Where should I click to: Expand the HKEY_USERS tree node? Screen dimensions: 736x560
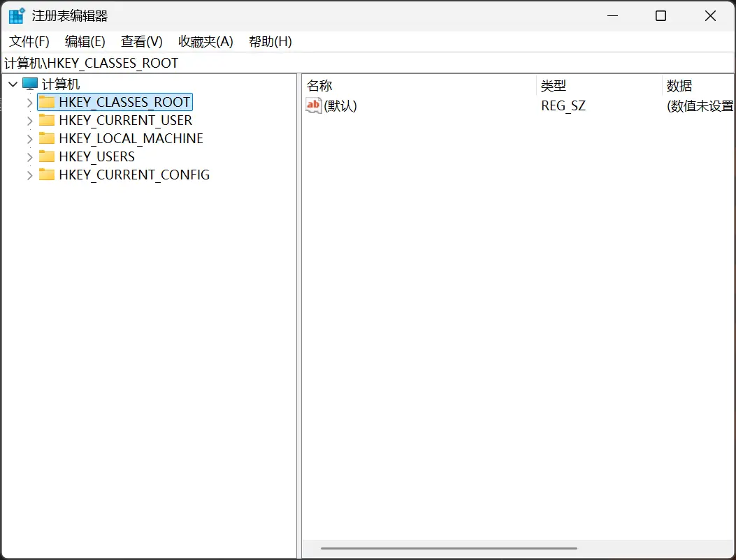click(x=29, y=156)
